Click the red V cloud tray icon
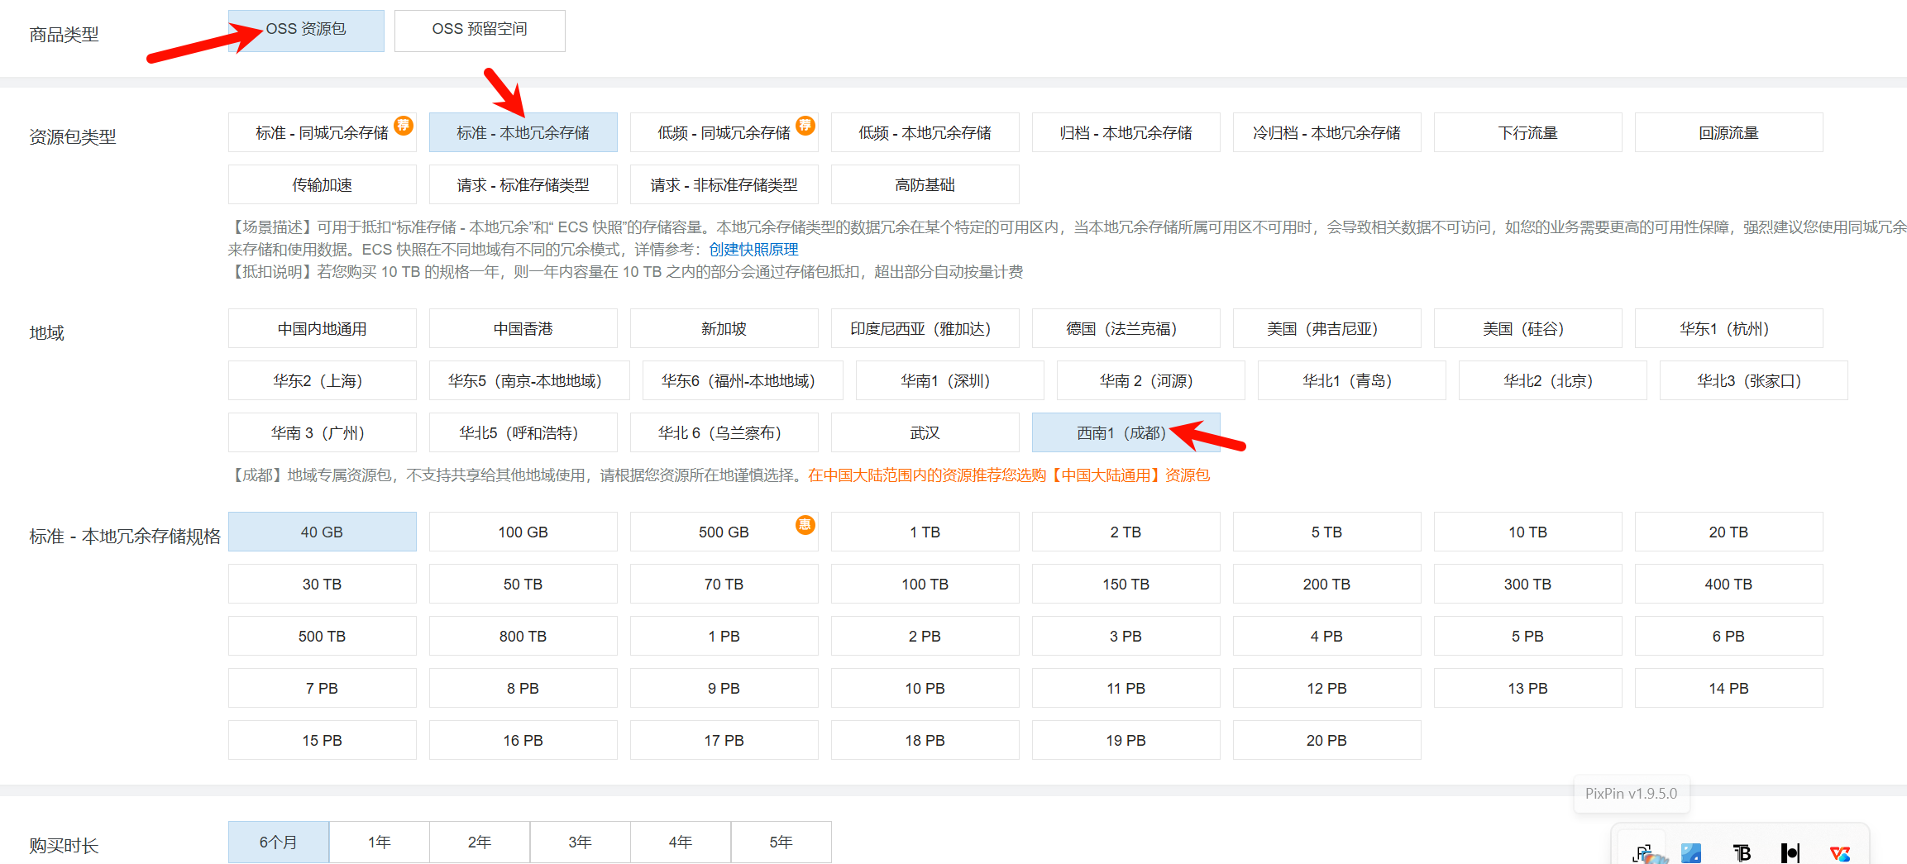The width and height of the screenshot is (1907, 864). click(x=1840, y=853)
